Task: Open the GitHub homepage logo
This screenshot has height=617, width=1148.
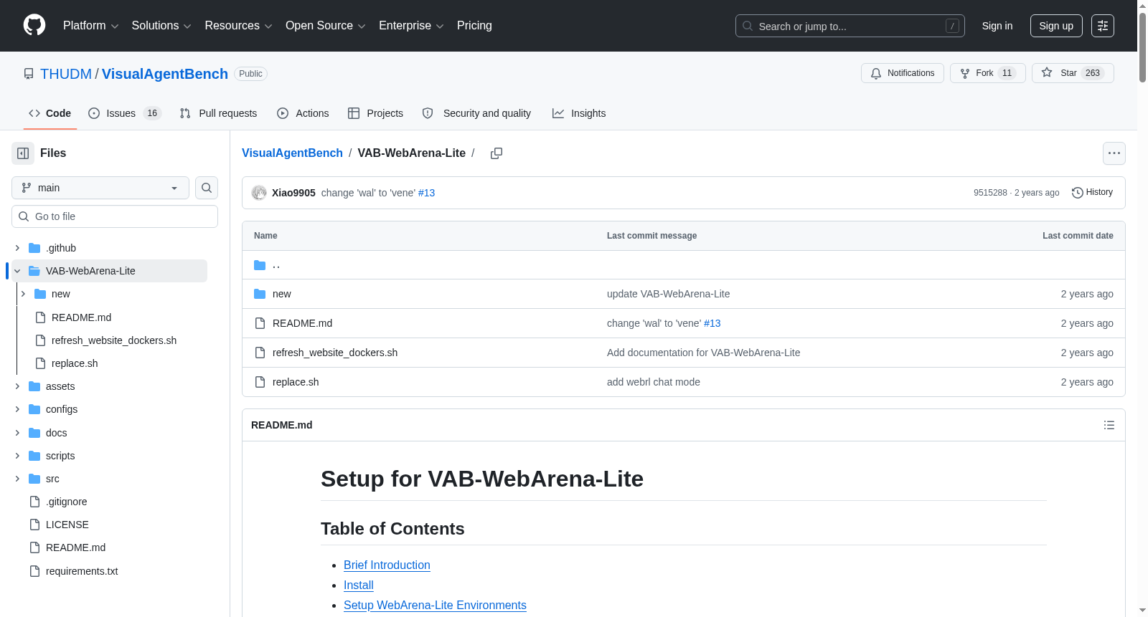Action: pos(34,26)
